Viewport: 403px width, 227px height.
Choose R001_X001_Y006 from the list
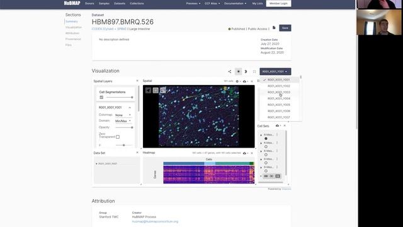(279, 111)
